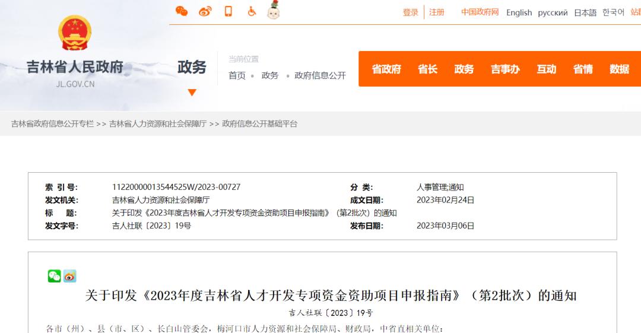Open 省长 in orange navigation bar
The width and height of the screenshot is (641, 333).
427,69
